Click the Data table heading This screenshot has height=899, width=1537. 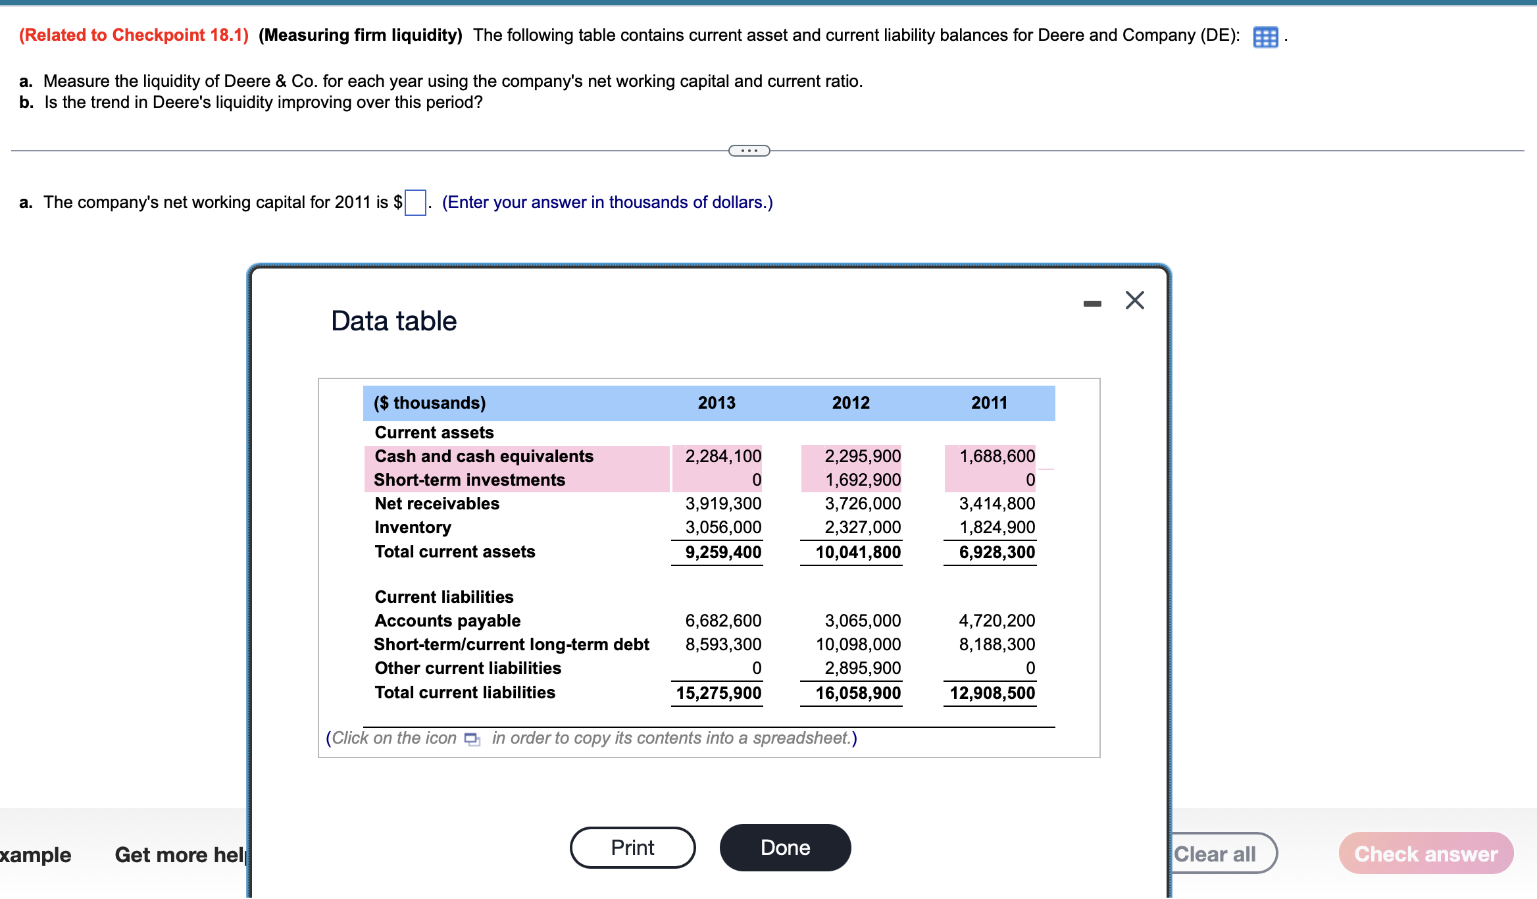(x=393, y=321)
